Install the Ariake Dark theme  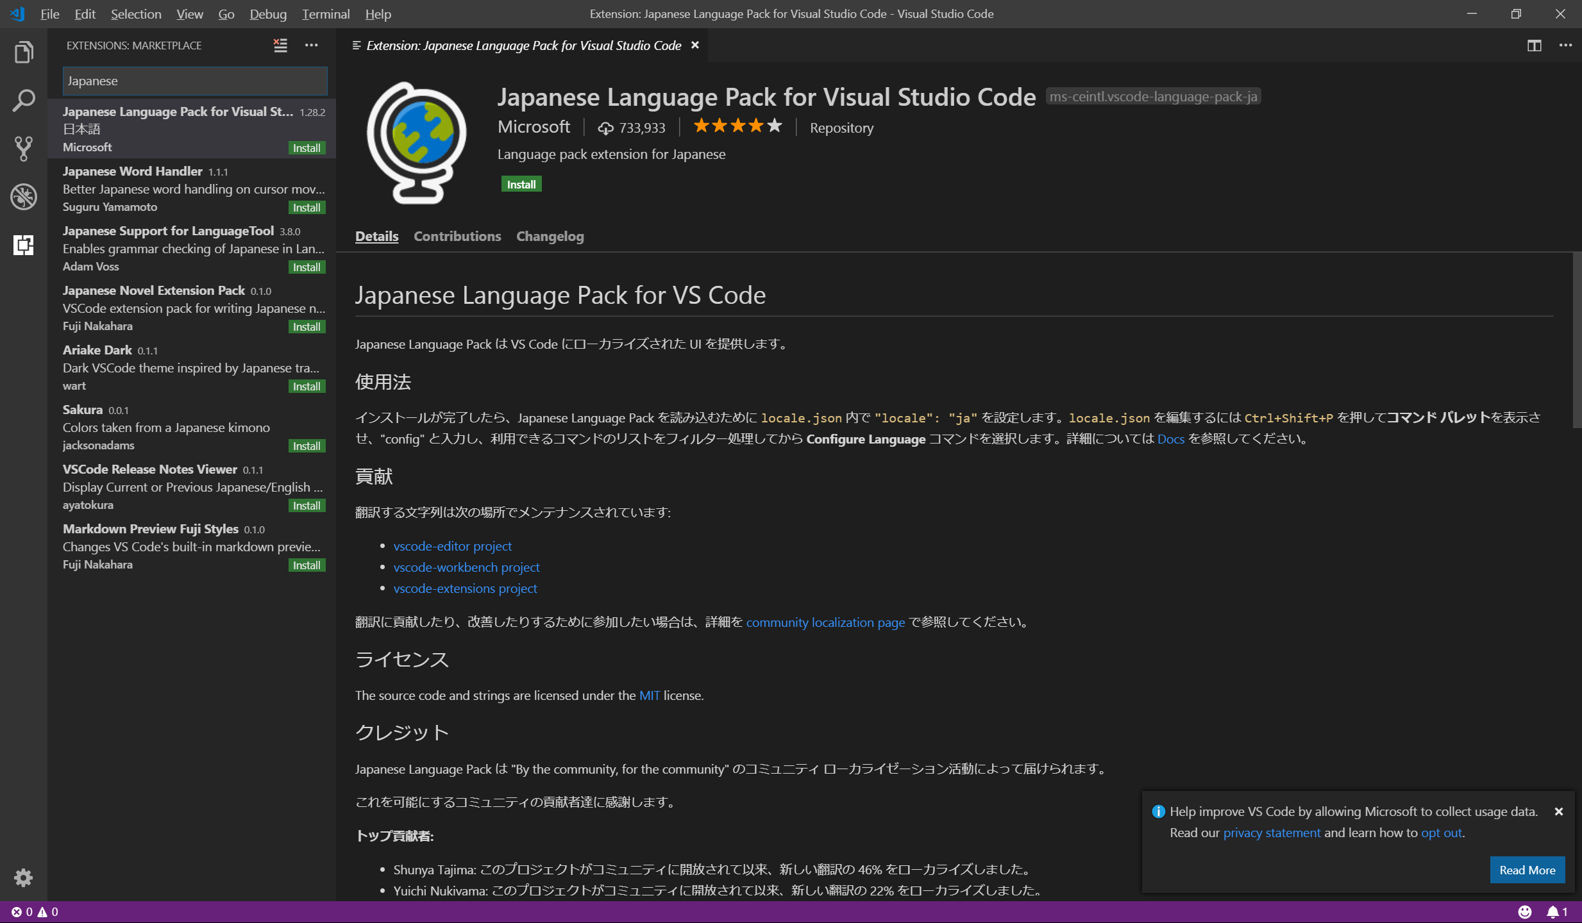click(307, 386)
